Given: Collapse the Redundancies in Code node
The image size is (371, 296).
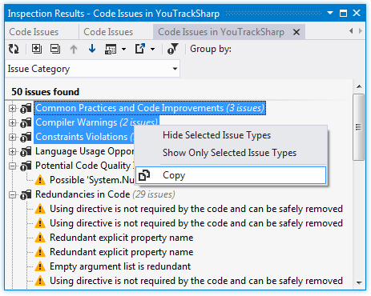Looking at the screenshot, I should [x=12, y=194].
